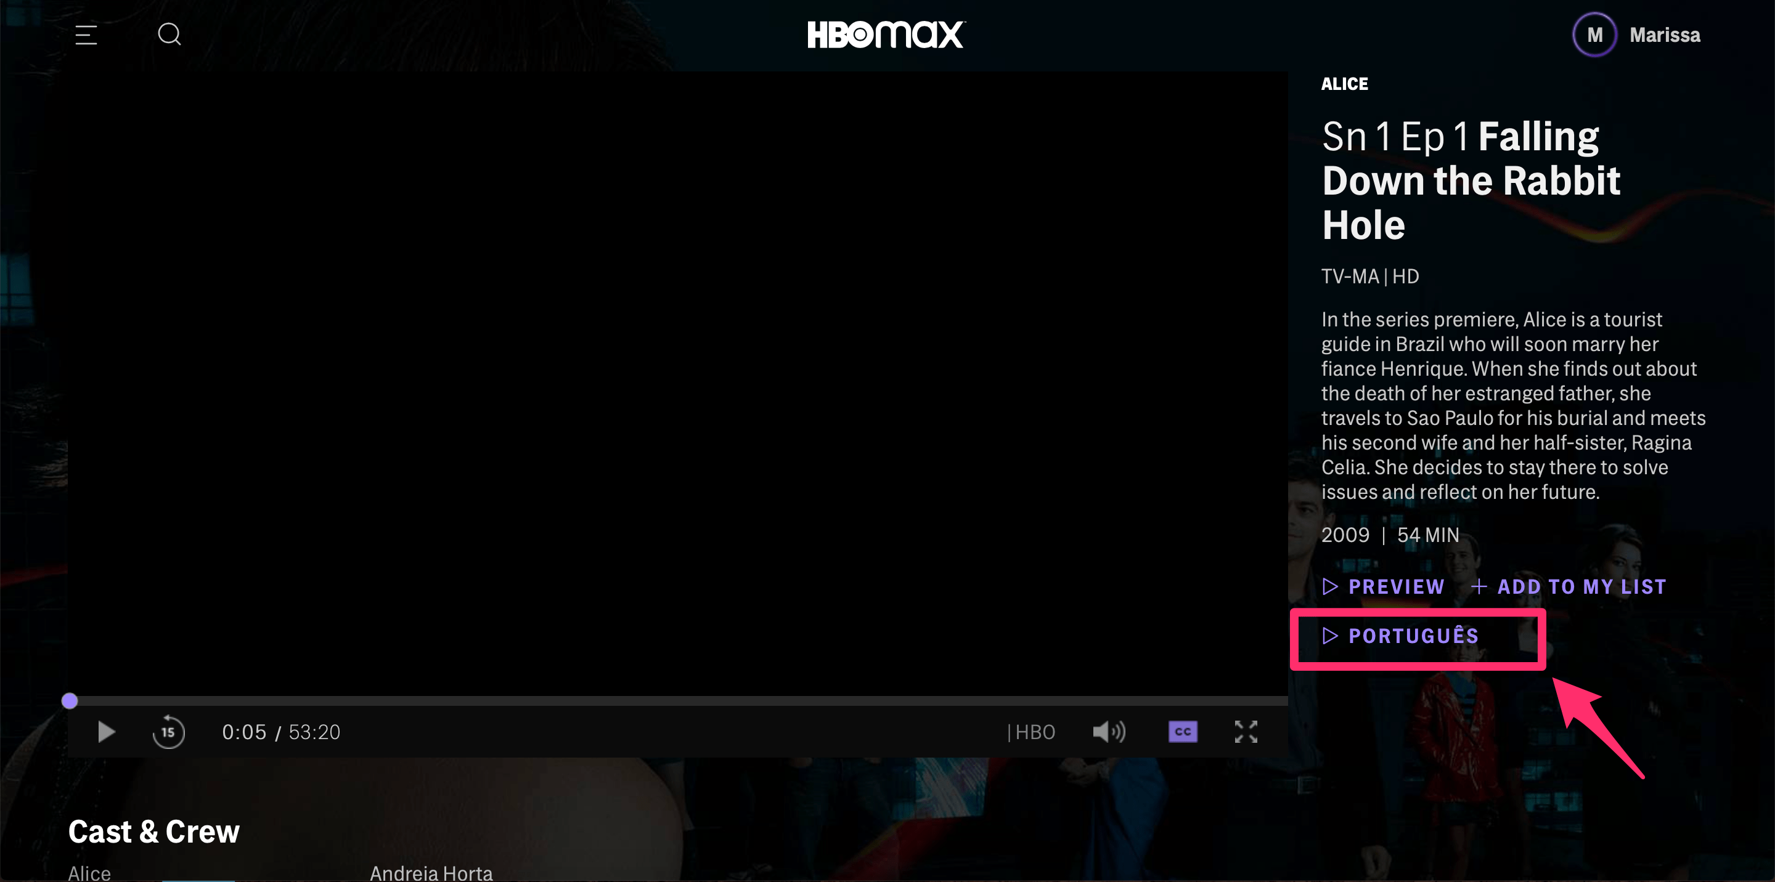This screenshot has height=882, width=1775.
Task: Click ADD TO MY LIST
Action: [x=1581, y=586]
